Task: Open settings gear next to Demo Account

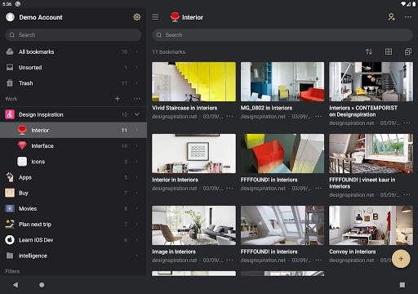Action: [x=137, y=17]
